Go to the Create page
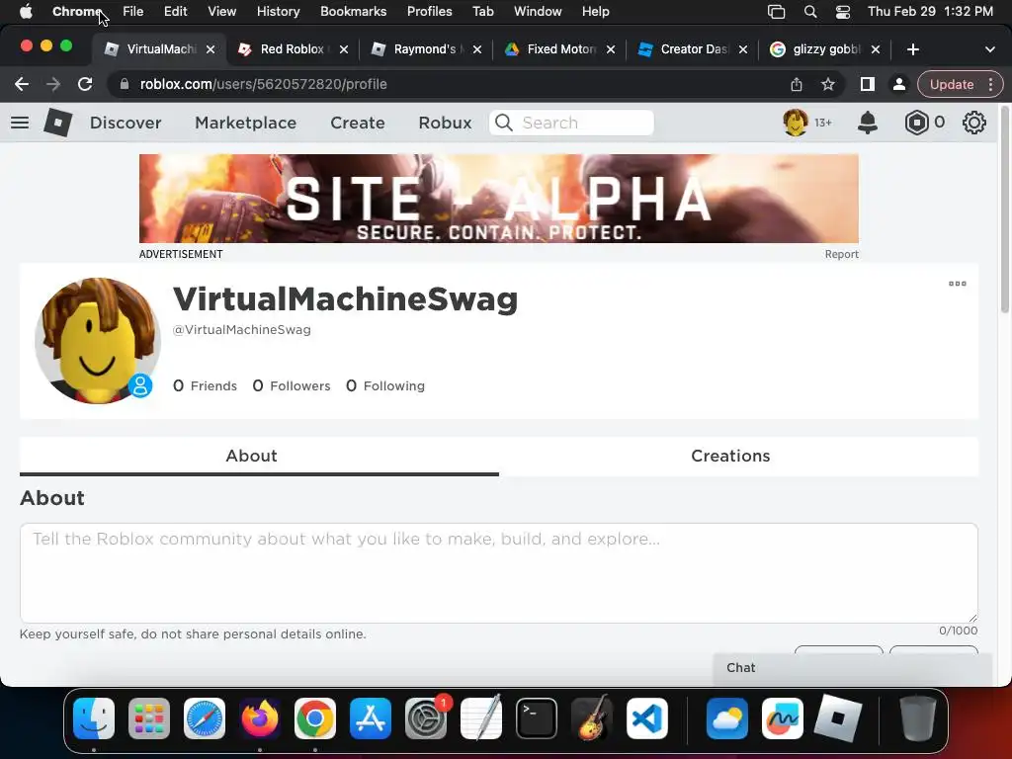 tap(358, 123)
